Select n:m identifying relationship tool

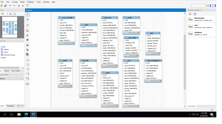(x=28, y=78)
